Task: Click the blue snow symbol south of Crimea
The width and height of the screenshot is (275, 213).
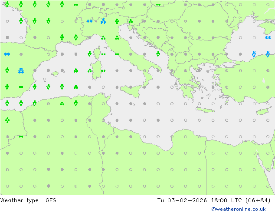Action: pyautogui.click(x=268, y=38)
